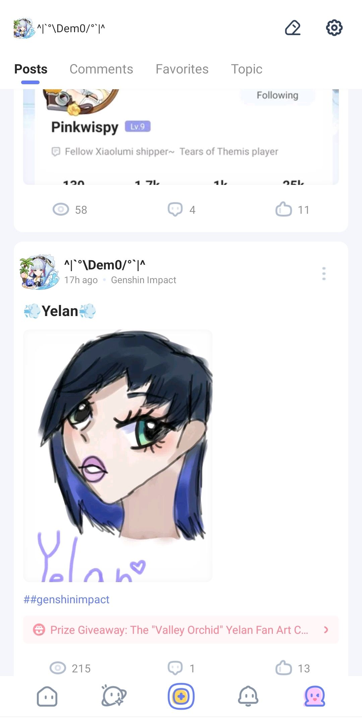Screen dimensions: 362x718
Task: Like the Yelan post with 13 likes
Action: coord(284,668)
